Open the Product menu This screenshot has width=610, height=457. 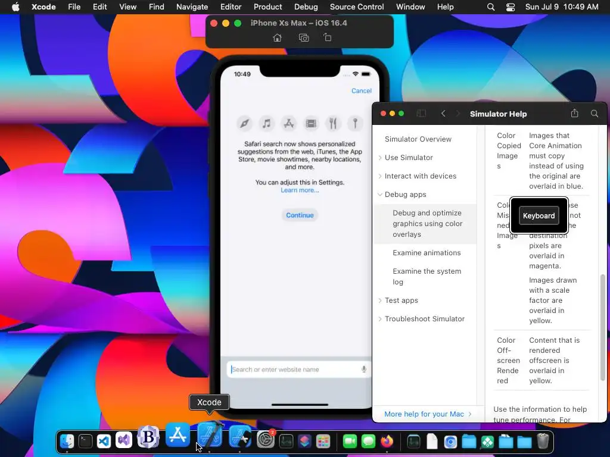click(267, 7)
